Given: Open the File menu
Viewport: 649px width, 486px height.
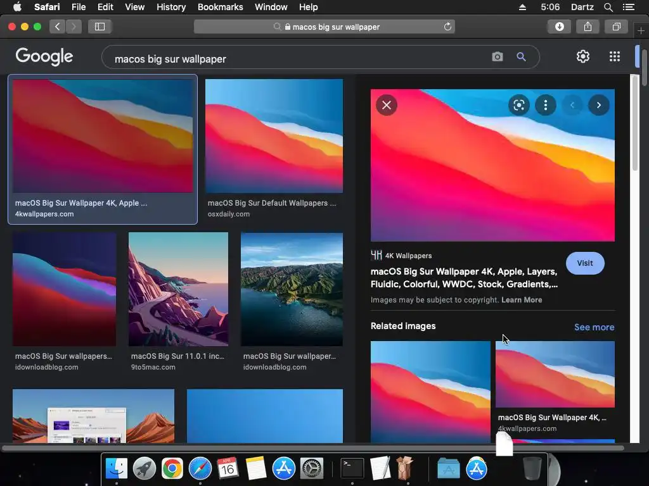Looking at the screenshot, I should (79, 7).
